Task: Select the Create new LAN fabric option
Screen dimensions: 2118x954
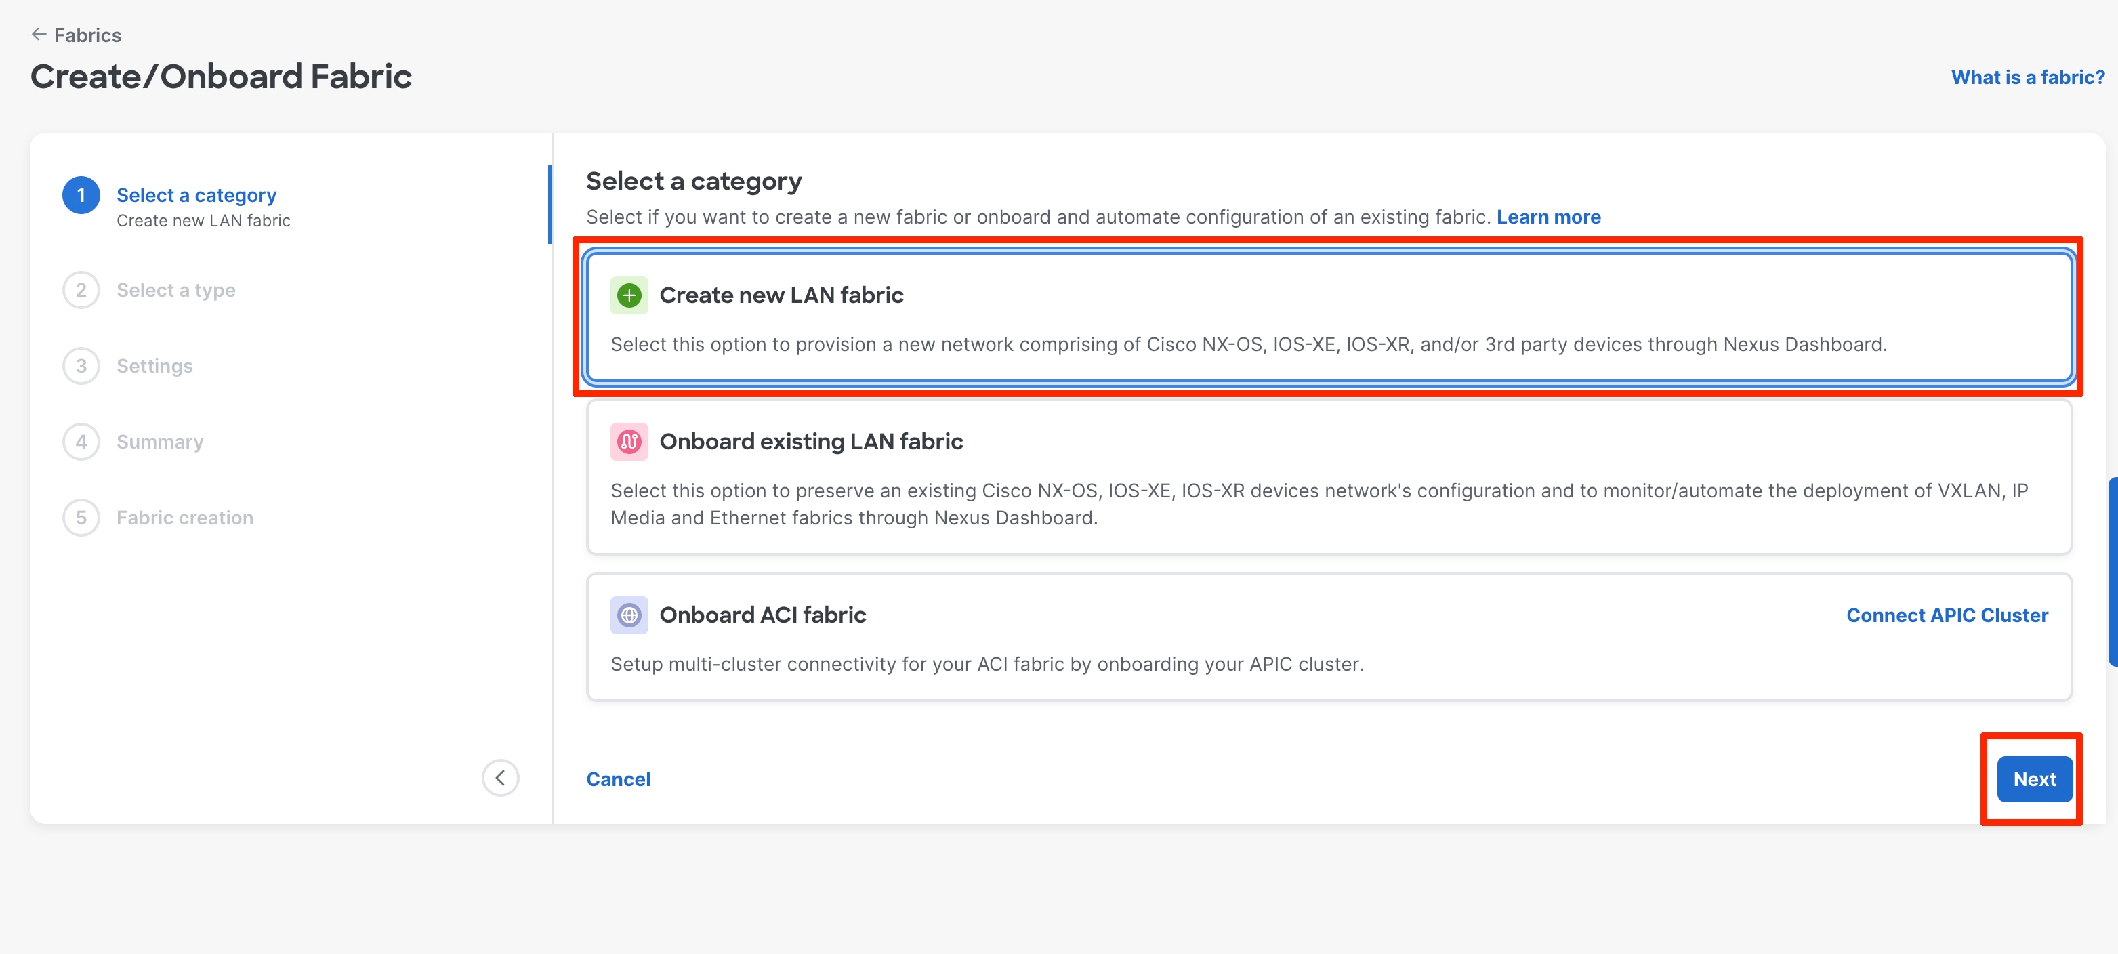Action: (1151, 319)
